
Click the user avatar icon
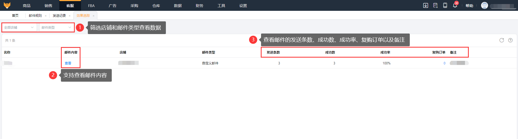click(x=485, y=5)
